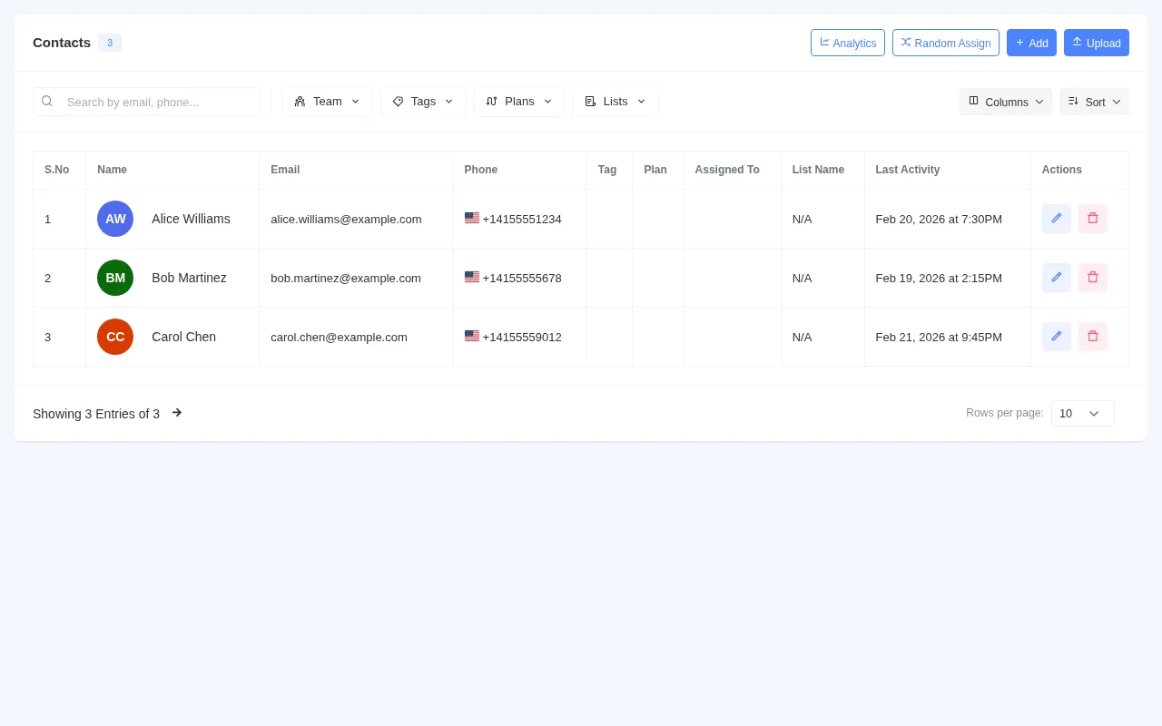Delete Bob Martinez using the trash icon
This screenshot has height=726, width=1162.
pos(1092,278)
